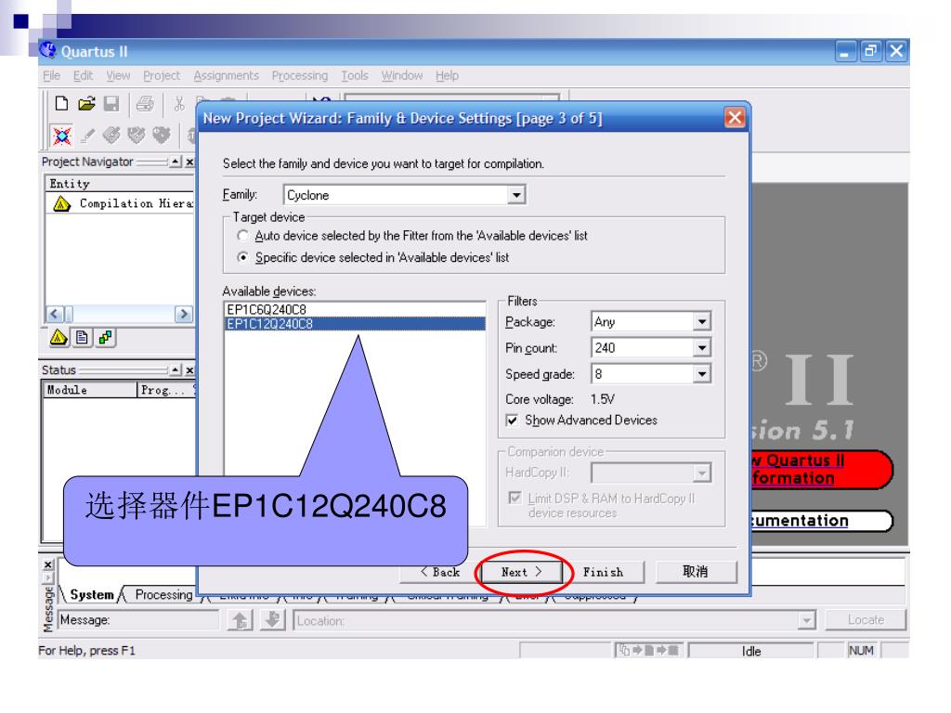Open the View menu
This screenshot has width=951, height=713.
[118, 75]
